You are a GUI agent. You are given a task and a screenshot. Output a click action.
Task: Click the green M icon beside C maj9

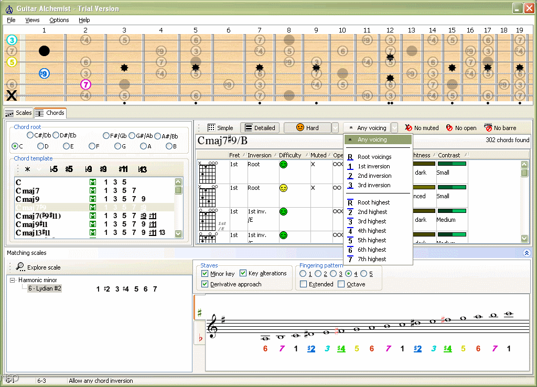coord(92,199)
